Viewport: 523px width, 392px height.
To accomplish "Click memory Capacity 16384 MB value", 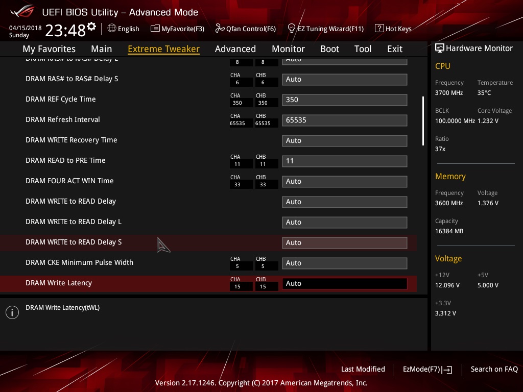I will click(449, 231).
